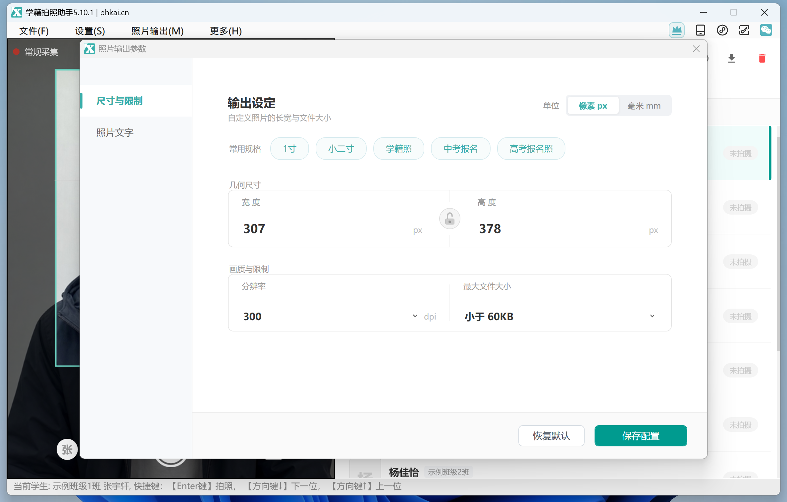This screenshot has width=787, height=502.
Task: Open the 文件(F) menu
Action: (x=34, y=31)
